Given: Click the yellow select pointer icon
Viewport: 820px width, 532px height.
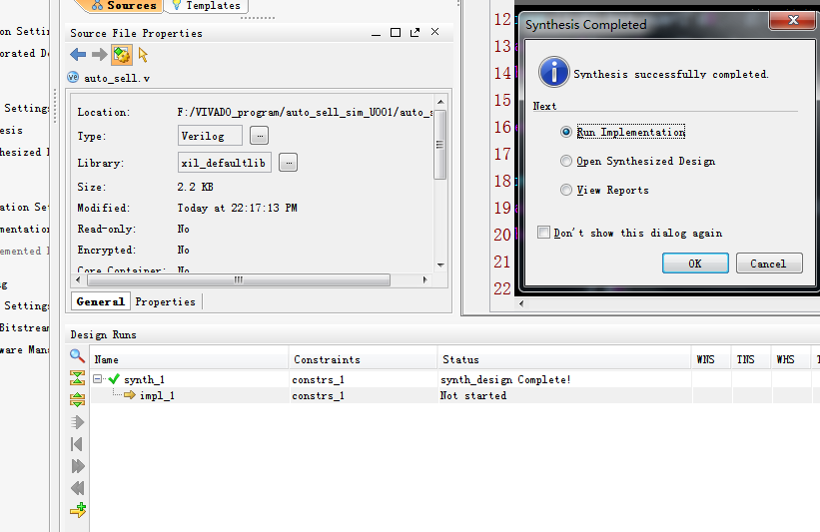Looking at the screenshot, I should click(143, 54).
